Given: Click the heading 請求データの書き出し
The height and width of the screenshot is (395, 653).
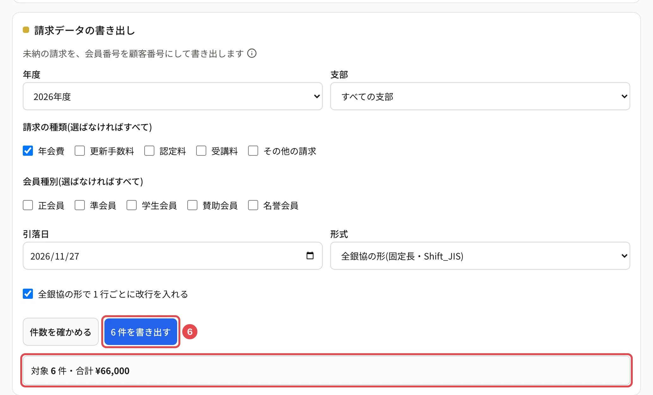Looking at the screenshot, I should (x=85, y=30).
